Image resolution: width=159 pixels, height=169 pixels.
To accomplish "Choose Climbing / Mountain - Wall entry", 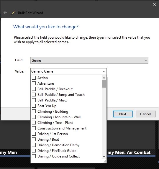I will [x=59, y=117].
